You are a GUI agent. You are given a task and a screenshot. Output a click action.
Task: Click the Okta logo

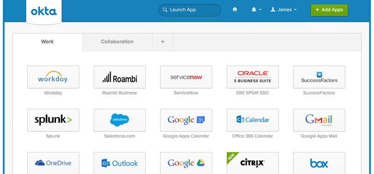point(44,11)
